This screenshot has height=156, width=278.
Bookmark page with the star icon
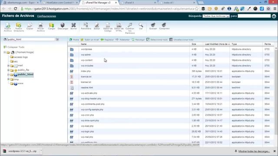tap(197, 9)
